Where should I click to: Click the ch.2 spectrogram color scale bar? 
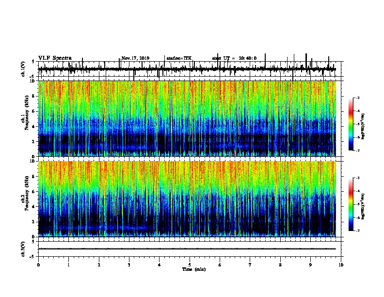(351, 204)
